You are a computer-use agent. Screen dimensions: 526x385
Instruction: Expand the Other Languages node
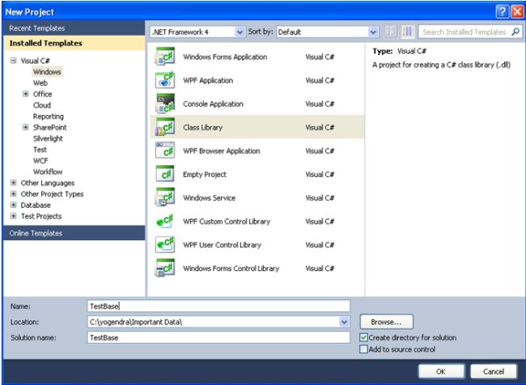coord(14,183)
